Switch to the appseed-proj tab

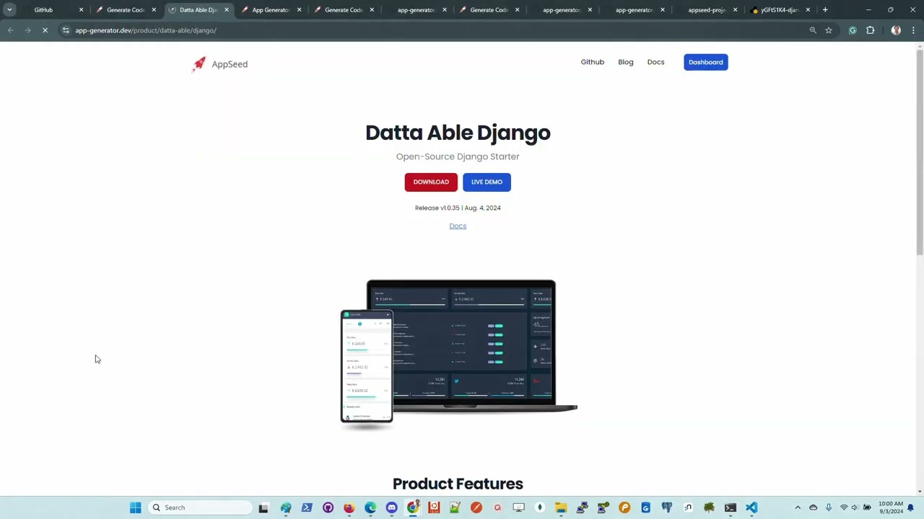(707, 10)
